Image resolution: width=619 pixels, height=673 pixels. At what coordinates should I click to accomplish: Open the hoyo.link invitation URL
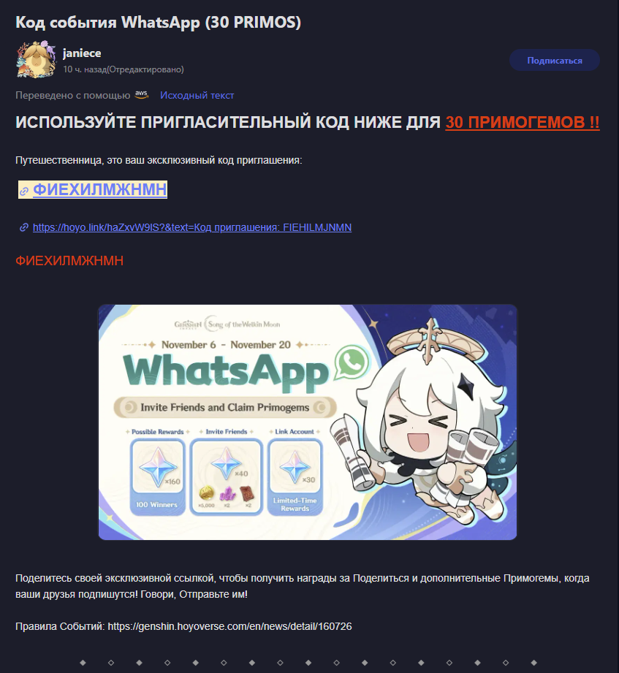click(192, 227)
